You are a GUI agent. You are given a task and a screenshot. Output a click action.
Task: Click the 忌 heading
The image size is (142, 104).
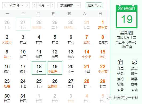pos(135,62)
